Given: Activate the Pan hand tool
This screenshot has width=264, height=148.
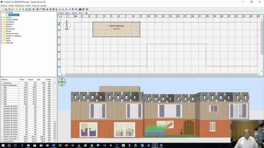Looking at the screenshot, I should click(41, 9).
